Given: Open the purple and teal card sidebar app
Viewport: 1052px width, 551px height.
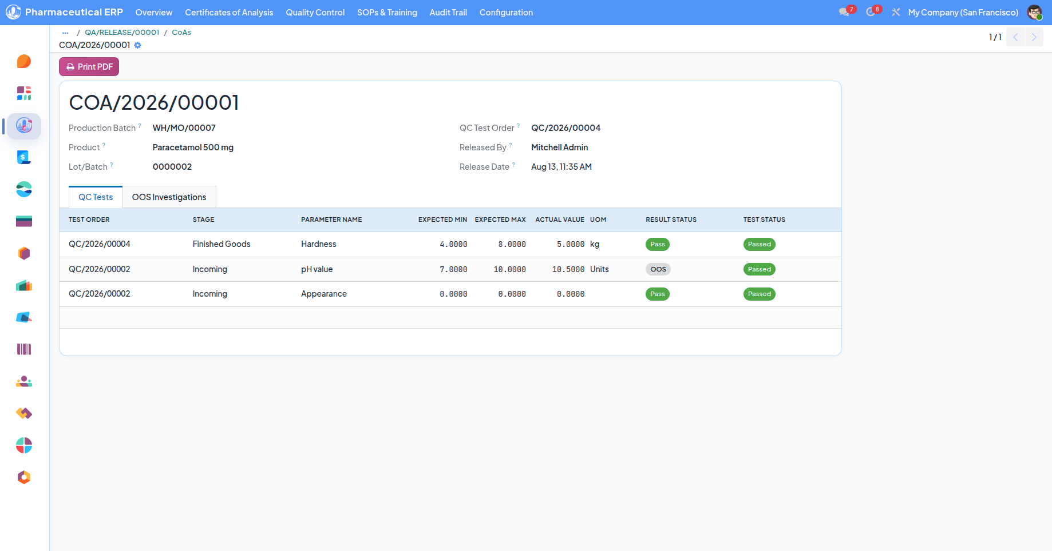Looking at the screenshot, I should pos(24,221).
